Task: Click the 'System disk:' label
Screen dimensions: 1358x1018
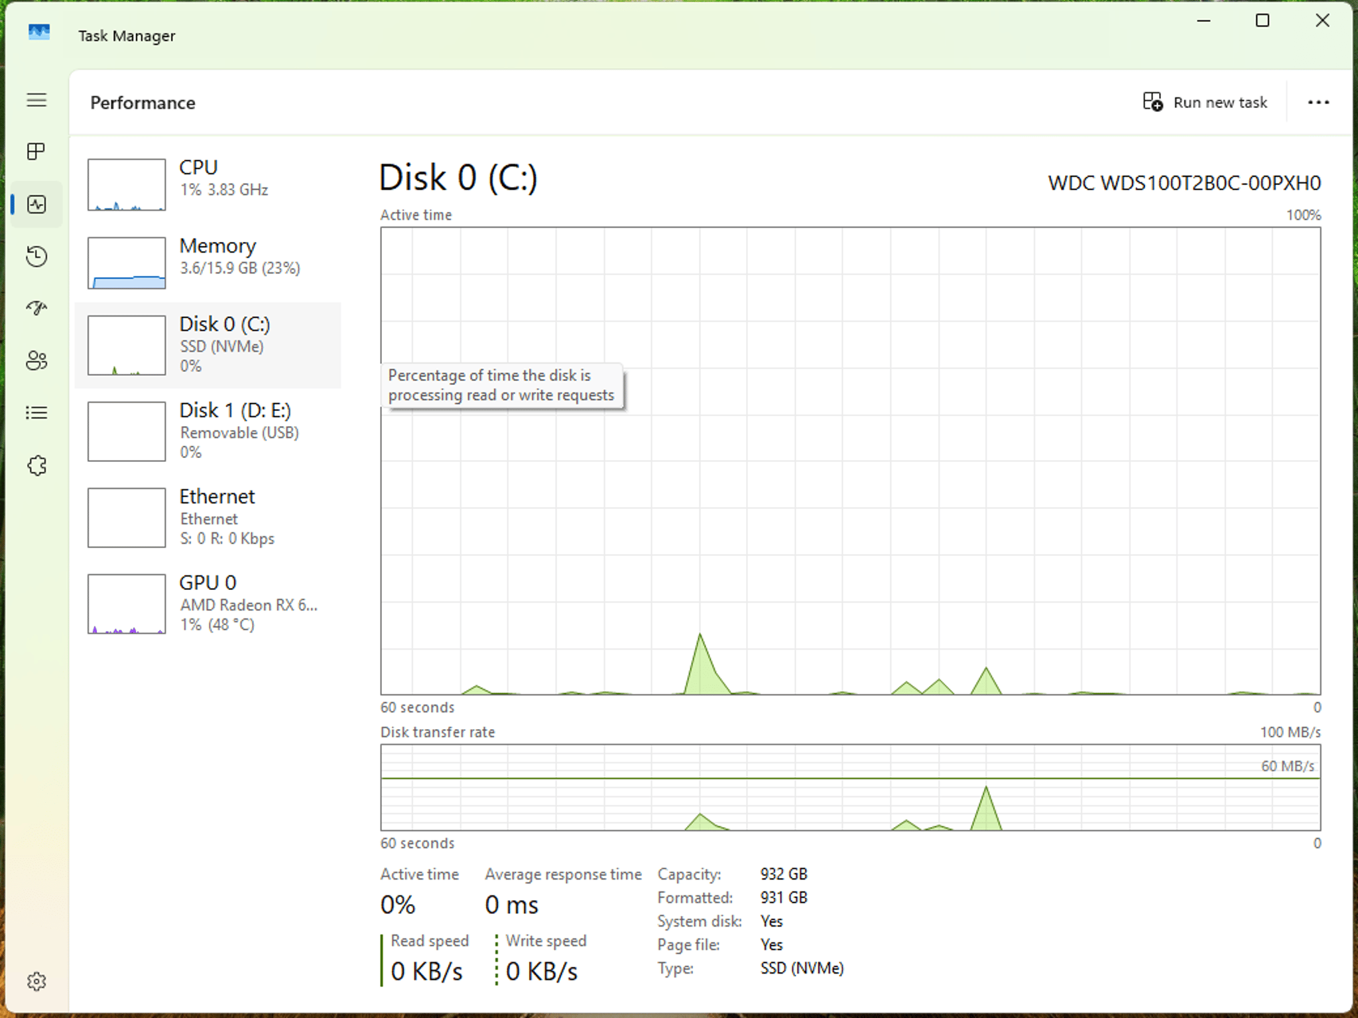Action: (x=699, y=921)
